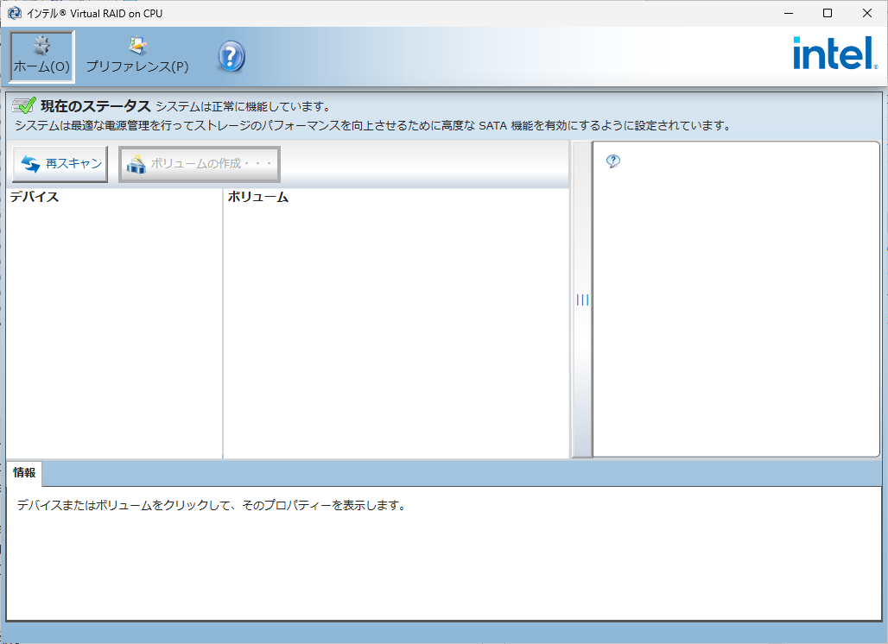Click the 現在のステータス heading
This screenshot has width=888, height=644.
tap(95, 106)
